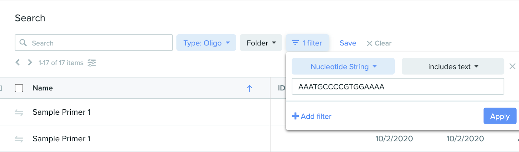Viewport: 519px width, 152px height.
Task: Toggle the select-all checkbox in header
Action: click(19, 88)
